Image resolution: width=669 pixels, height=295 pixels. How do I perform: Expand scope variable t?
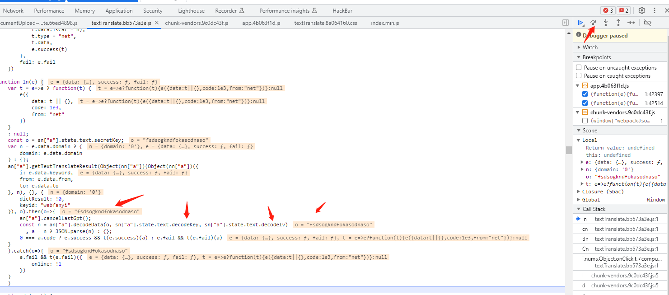click(582, 184)
